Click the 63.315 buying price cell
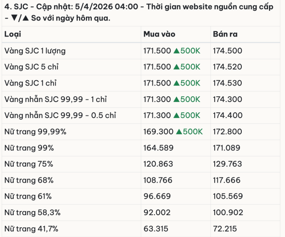This screenshot has height=237, width=285. coord(155,229)
